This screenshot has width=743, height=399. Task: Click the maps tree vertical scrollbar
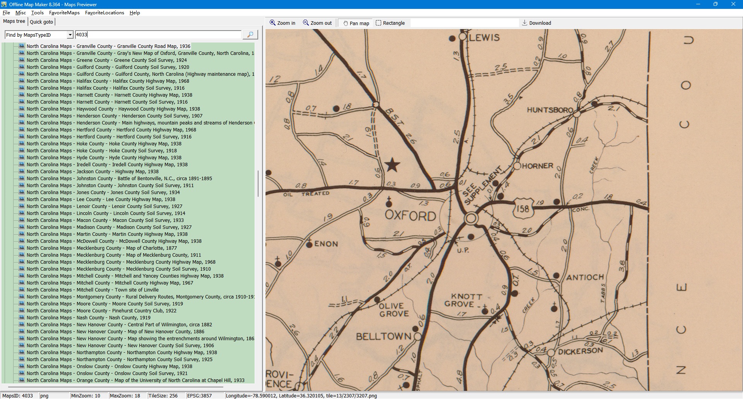point(258,184)
